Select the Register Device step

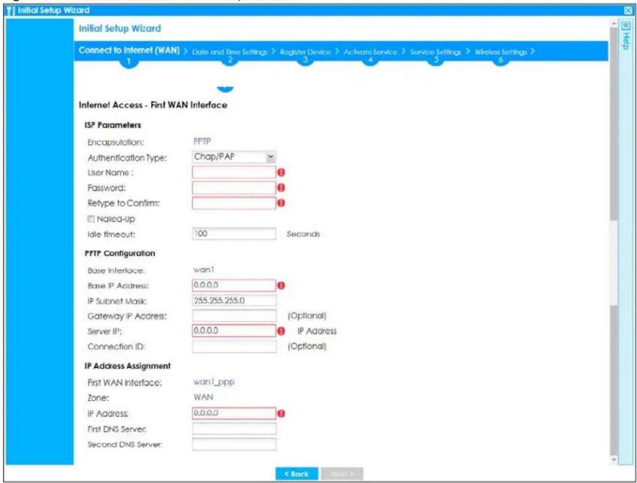305,52
